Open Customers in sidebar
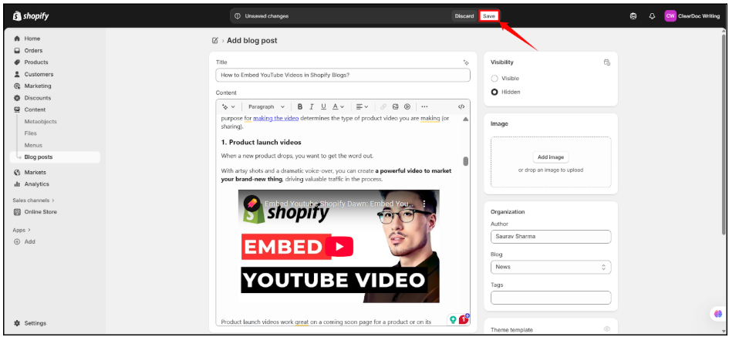The height and width of the screenshot is (337, 729). point(39,74)
